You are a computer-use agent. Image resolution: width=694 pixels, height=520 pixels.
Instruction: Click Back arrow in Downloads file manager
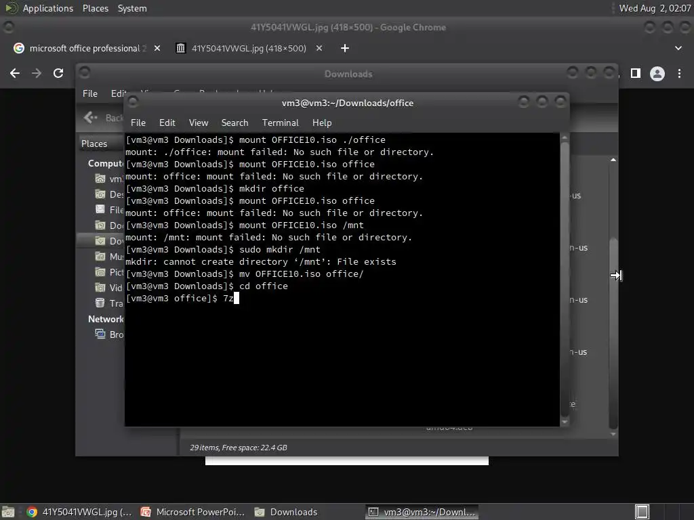click(91, 117)
